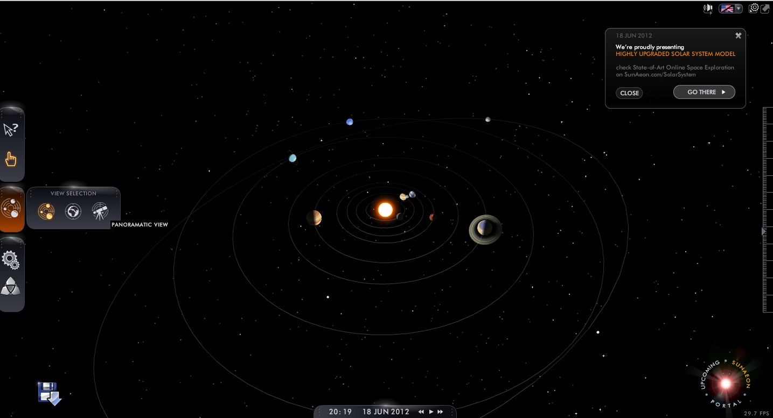Expand the right-edge panel arrow
This screenshot has height=418, width=773.
click(x=763, y=231)
